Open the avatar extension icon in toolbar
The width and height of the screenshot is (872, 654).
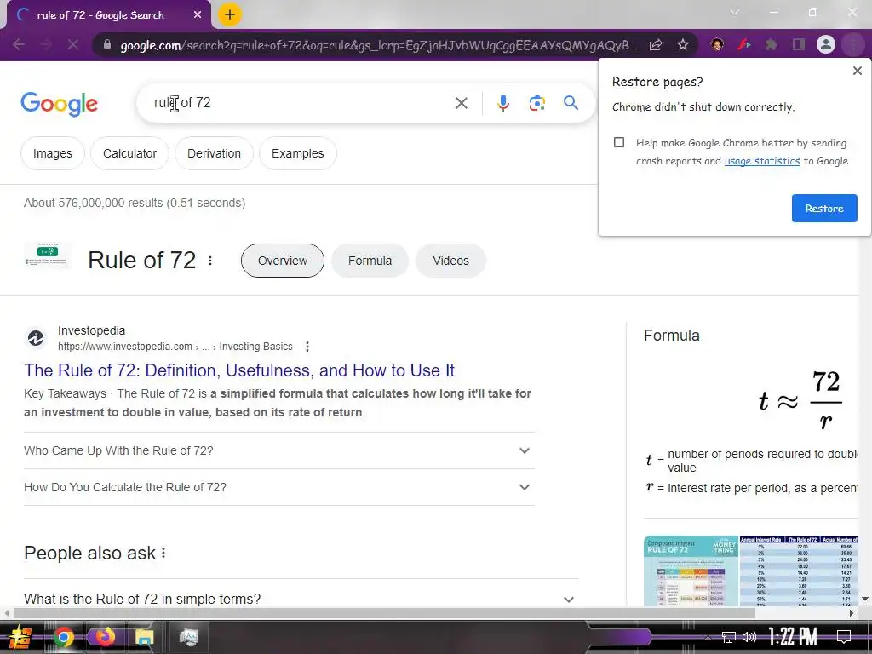(x=717, y=44)
